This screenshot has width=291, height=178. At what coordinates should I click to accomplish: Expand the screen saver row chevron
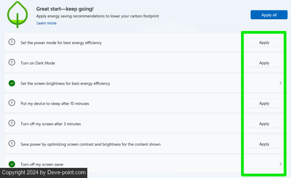tap(280, 164)
